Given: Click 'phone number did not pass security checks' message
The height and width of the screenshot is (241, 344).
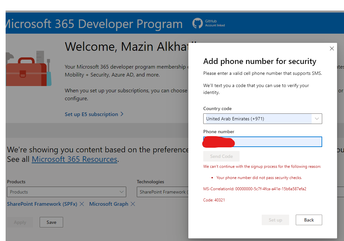Looking at the screenshot, I should click(x=259, y=177).
